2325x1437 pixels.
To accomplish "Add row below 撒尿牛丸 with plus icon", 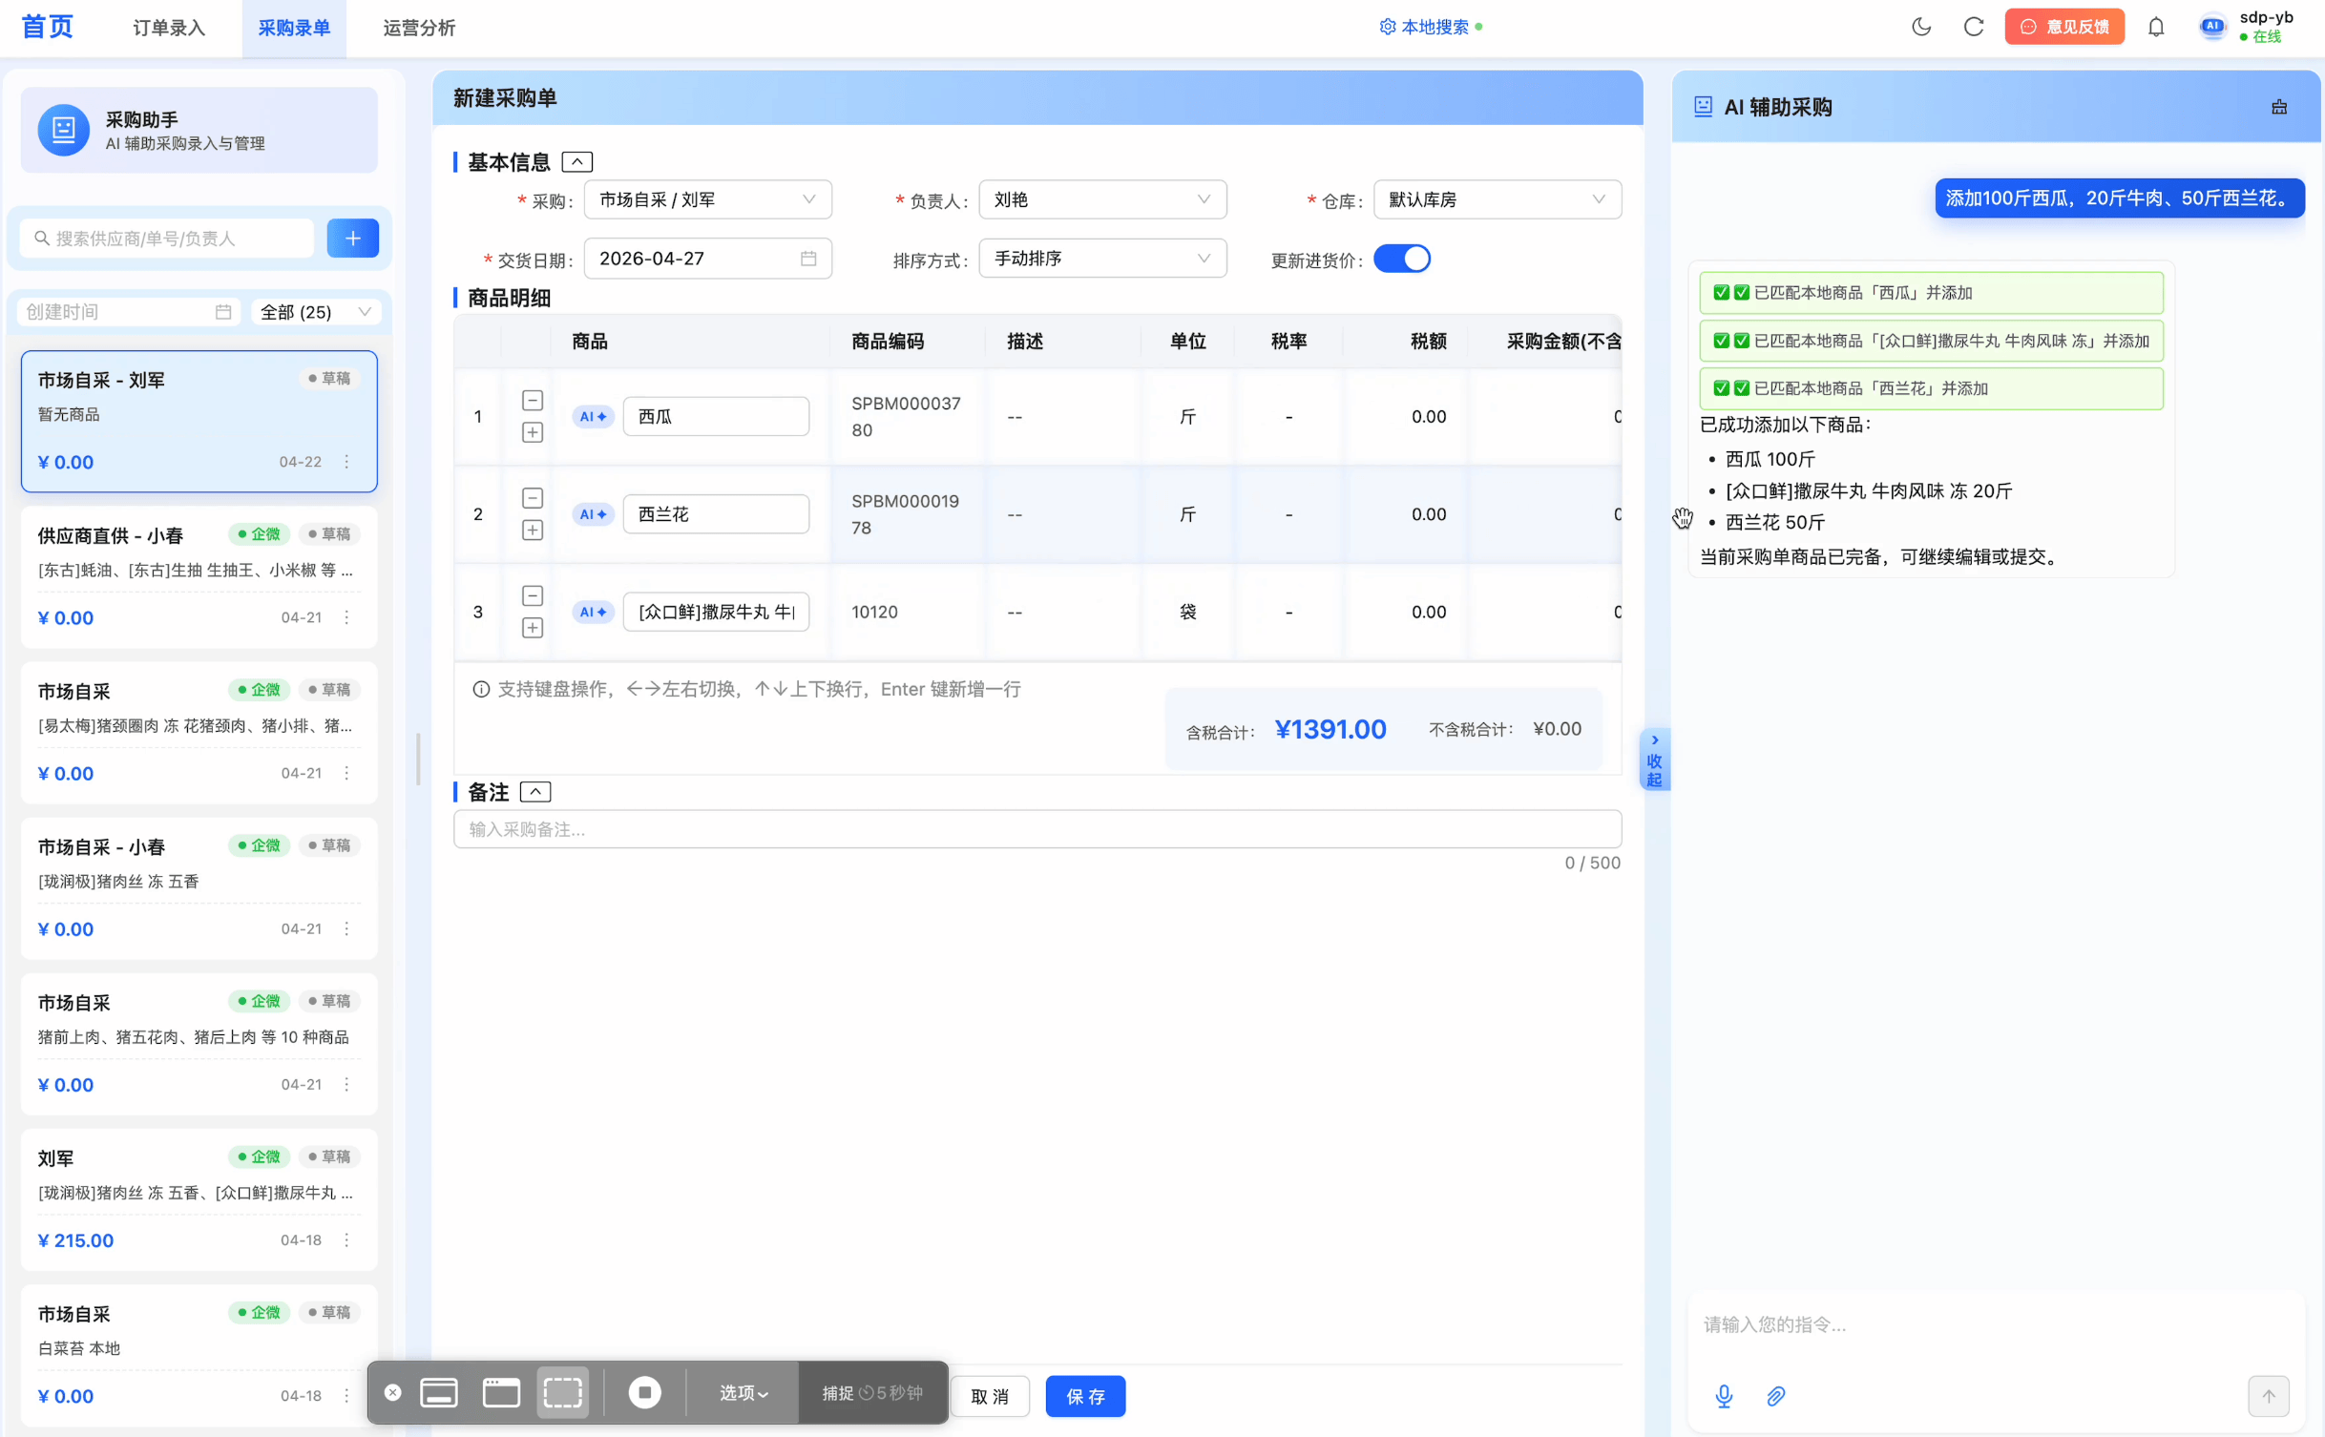I will click(533, 627).
